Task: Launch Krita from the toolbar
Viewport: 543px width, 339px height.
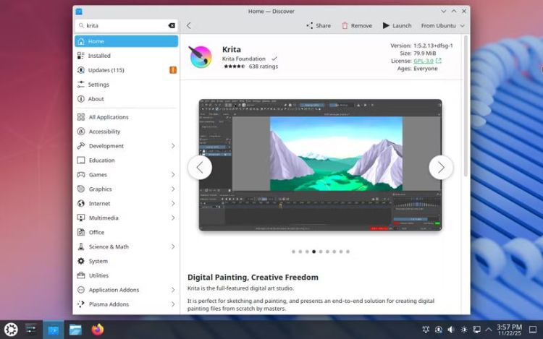Action: pos(396,25)
